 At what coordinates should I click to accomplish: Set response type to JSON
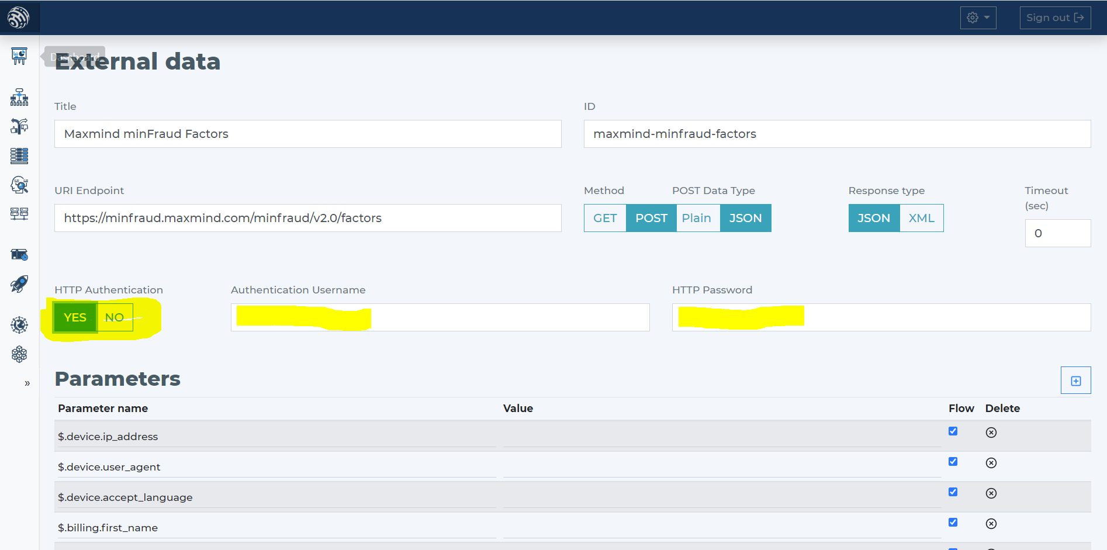[x=874, y=218]
